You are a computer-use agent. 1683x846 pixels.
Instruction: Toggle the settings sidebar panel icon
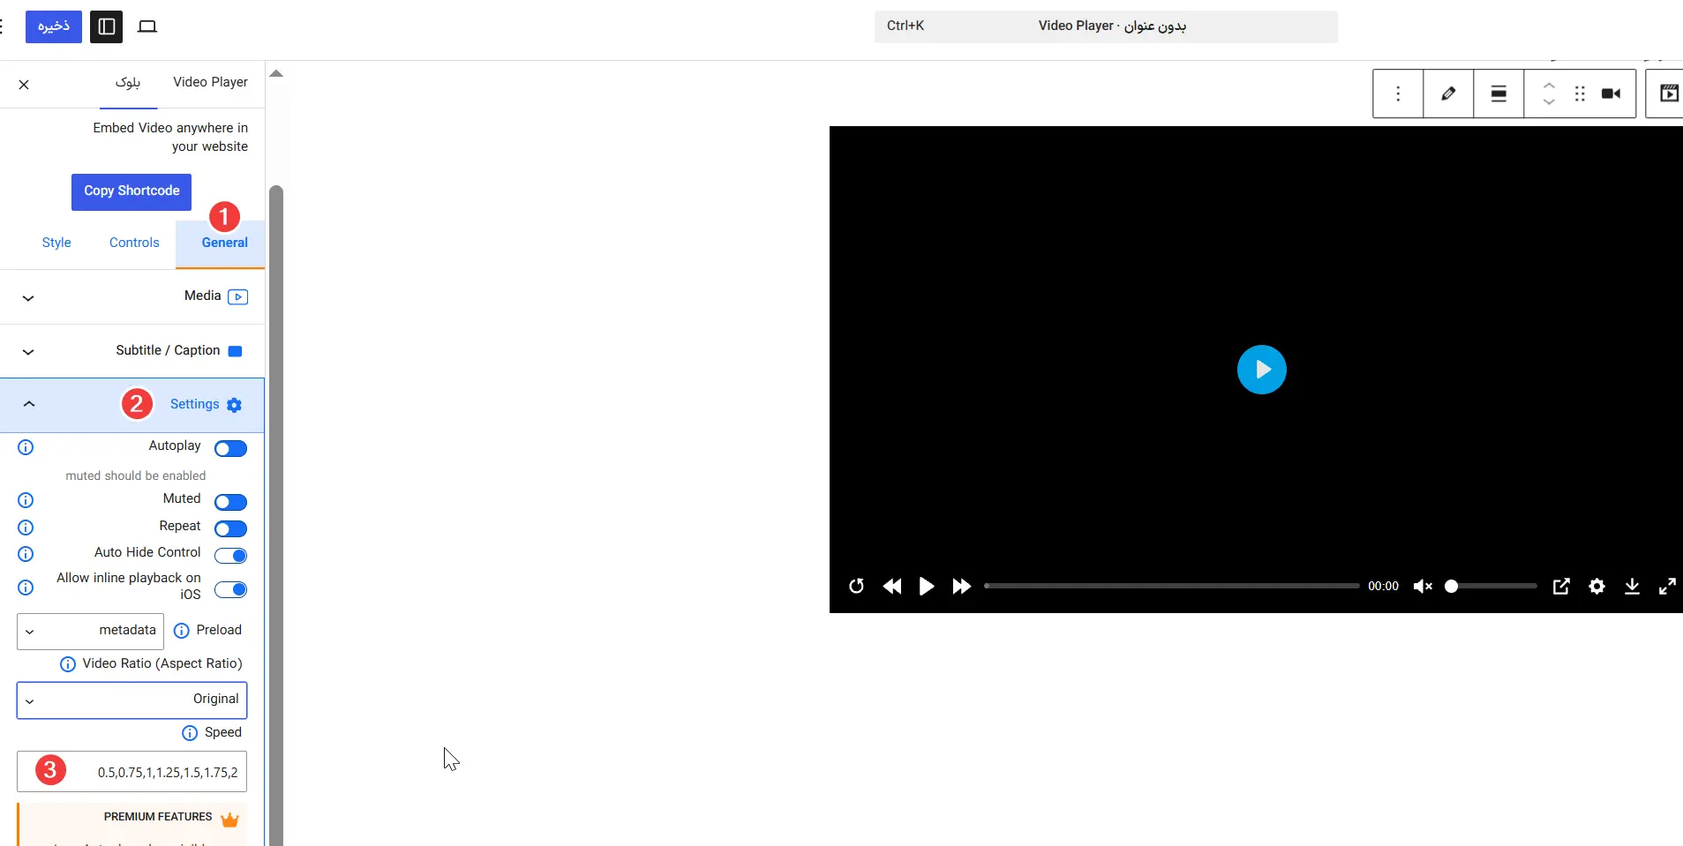click(x=107, y=26)
